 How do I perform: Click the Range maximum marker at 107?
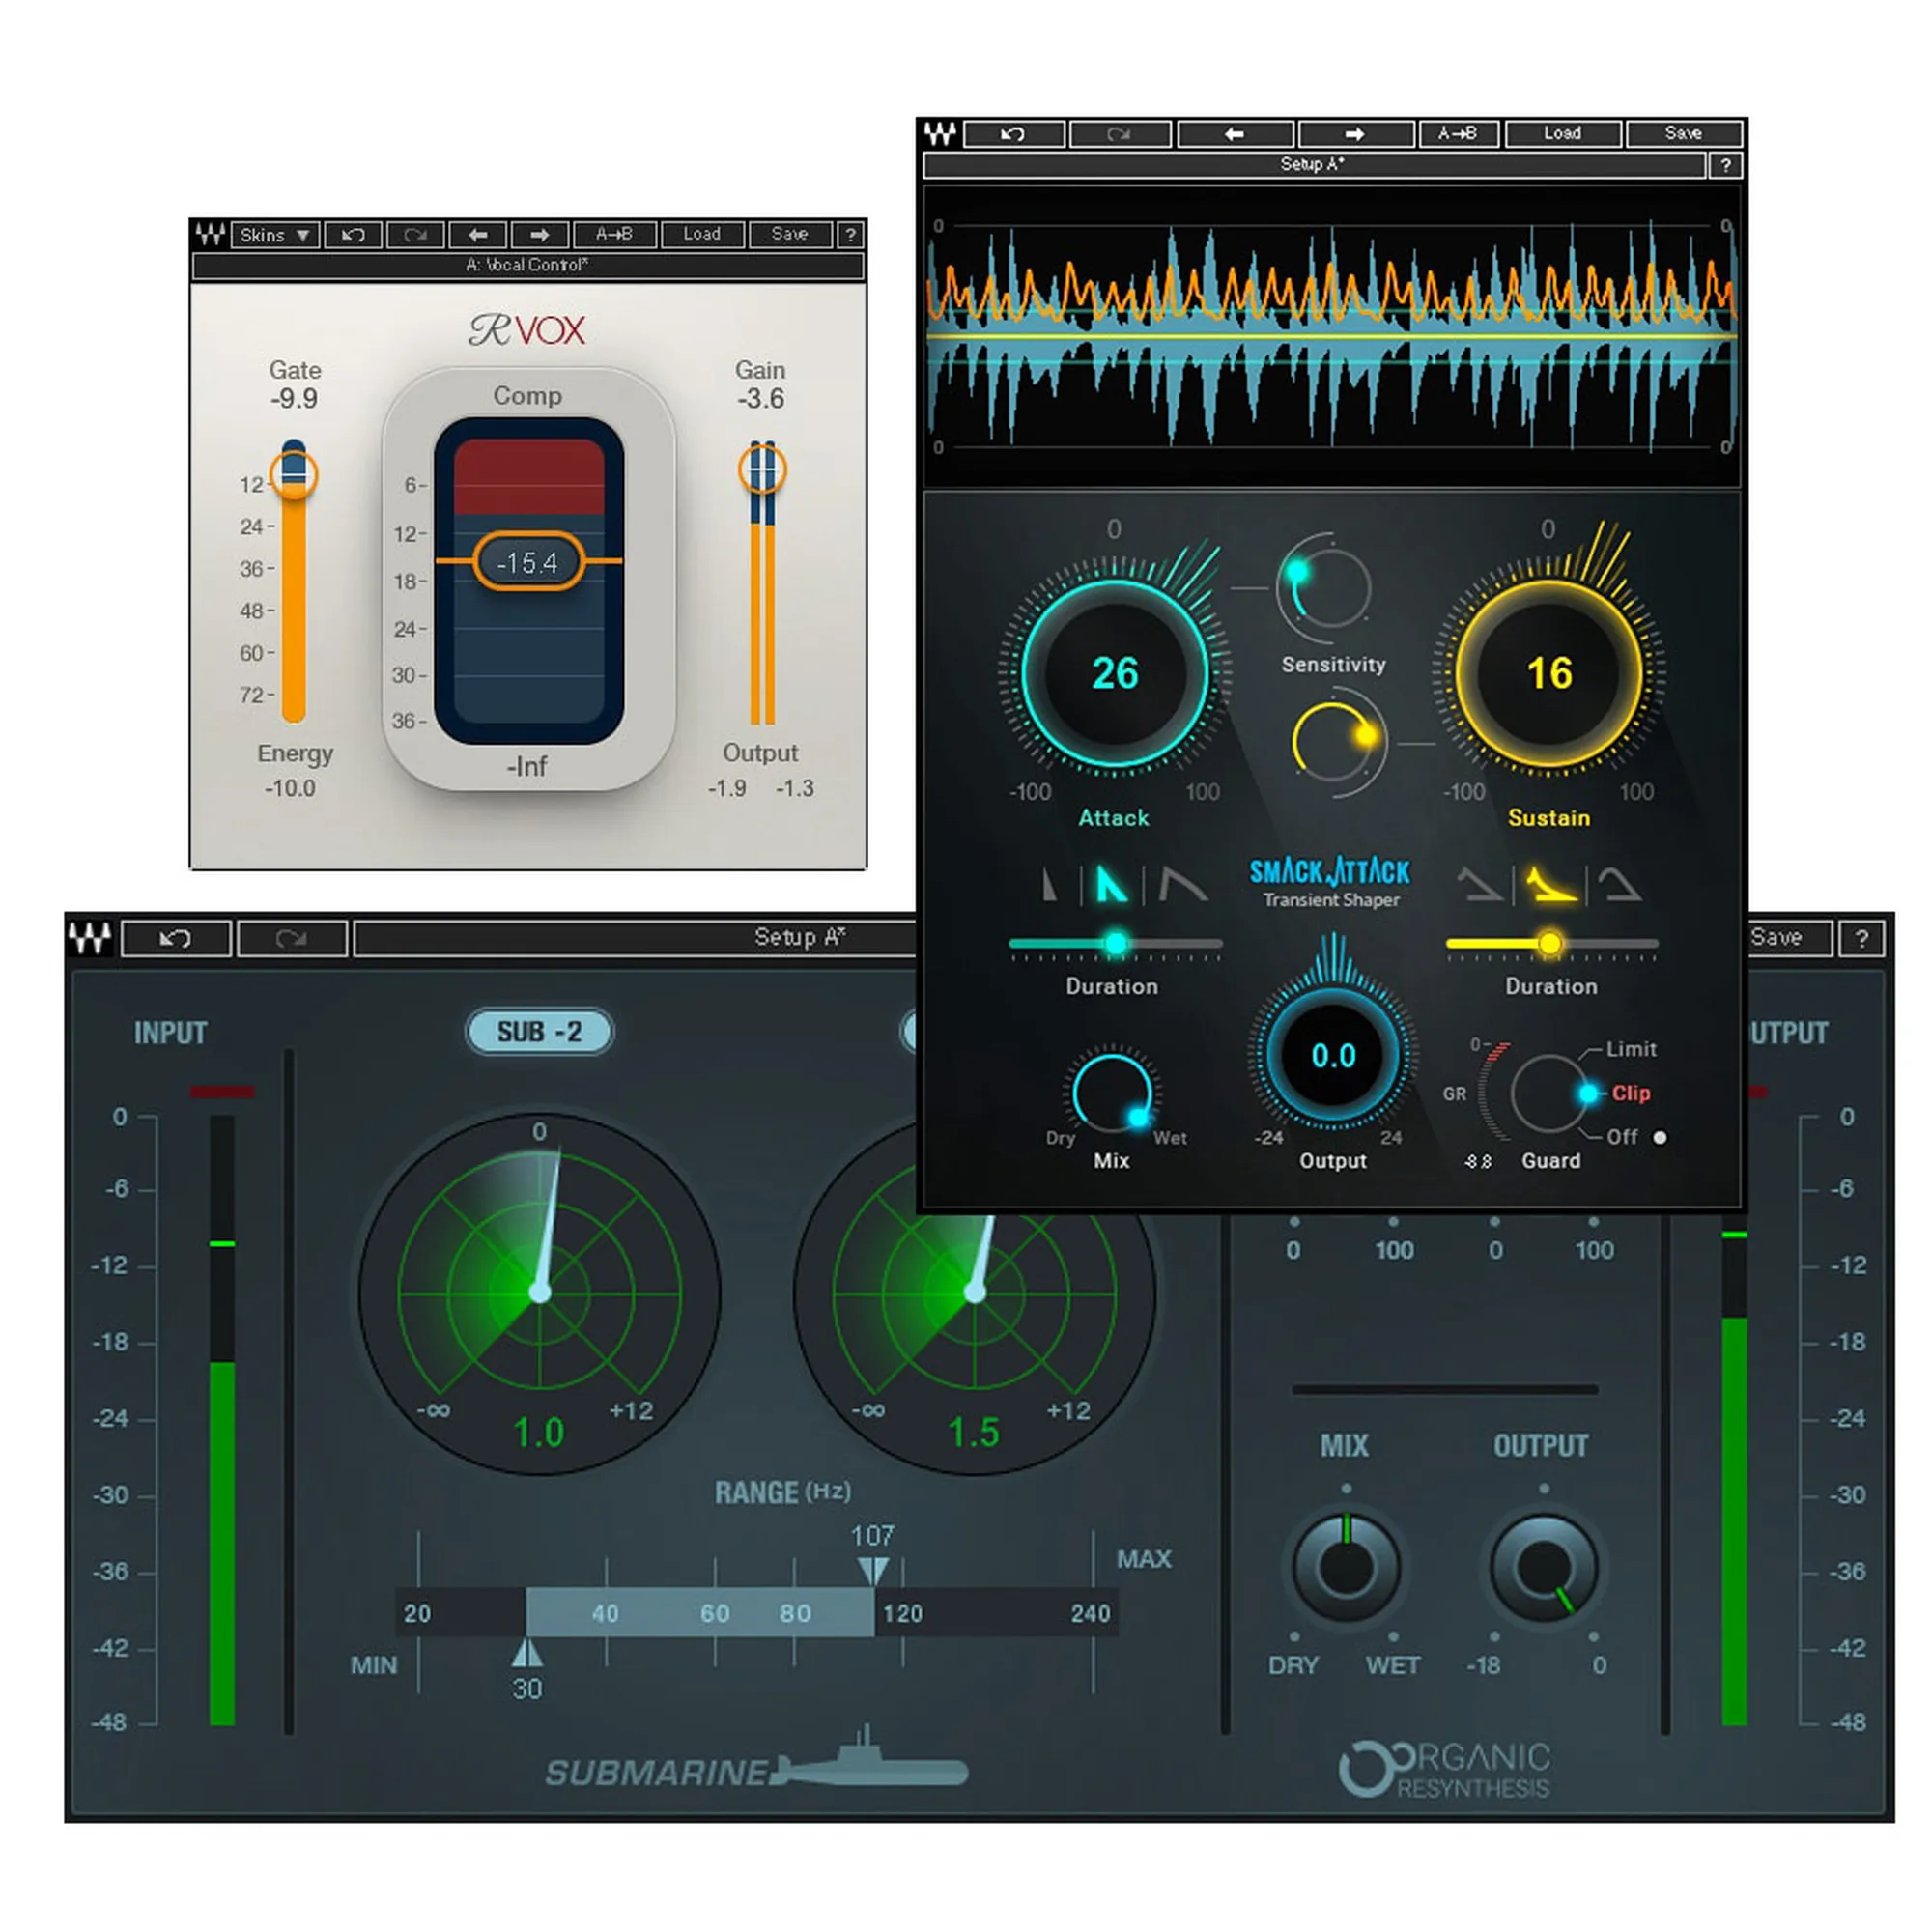click(874, 1571)
